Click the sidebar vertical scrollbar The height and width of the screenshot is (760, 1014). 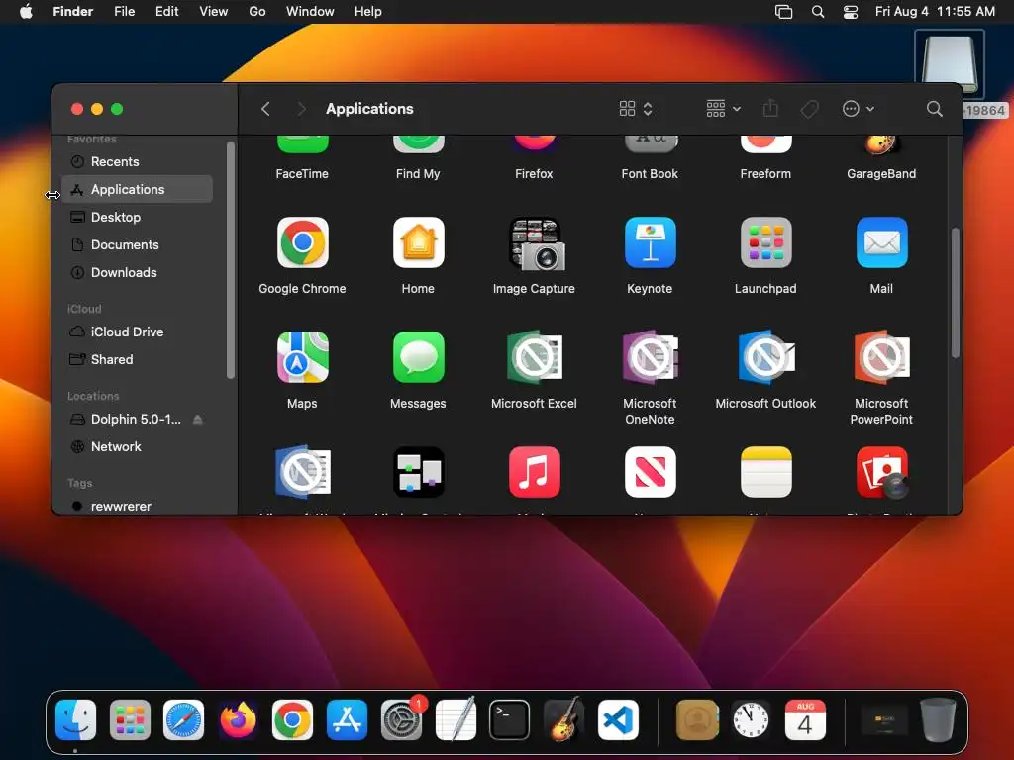coord(230,260)
